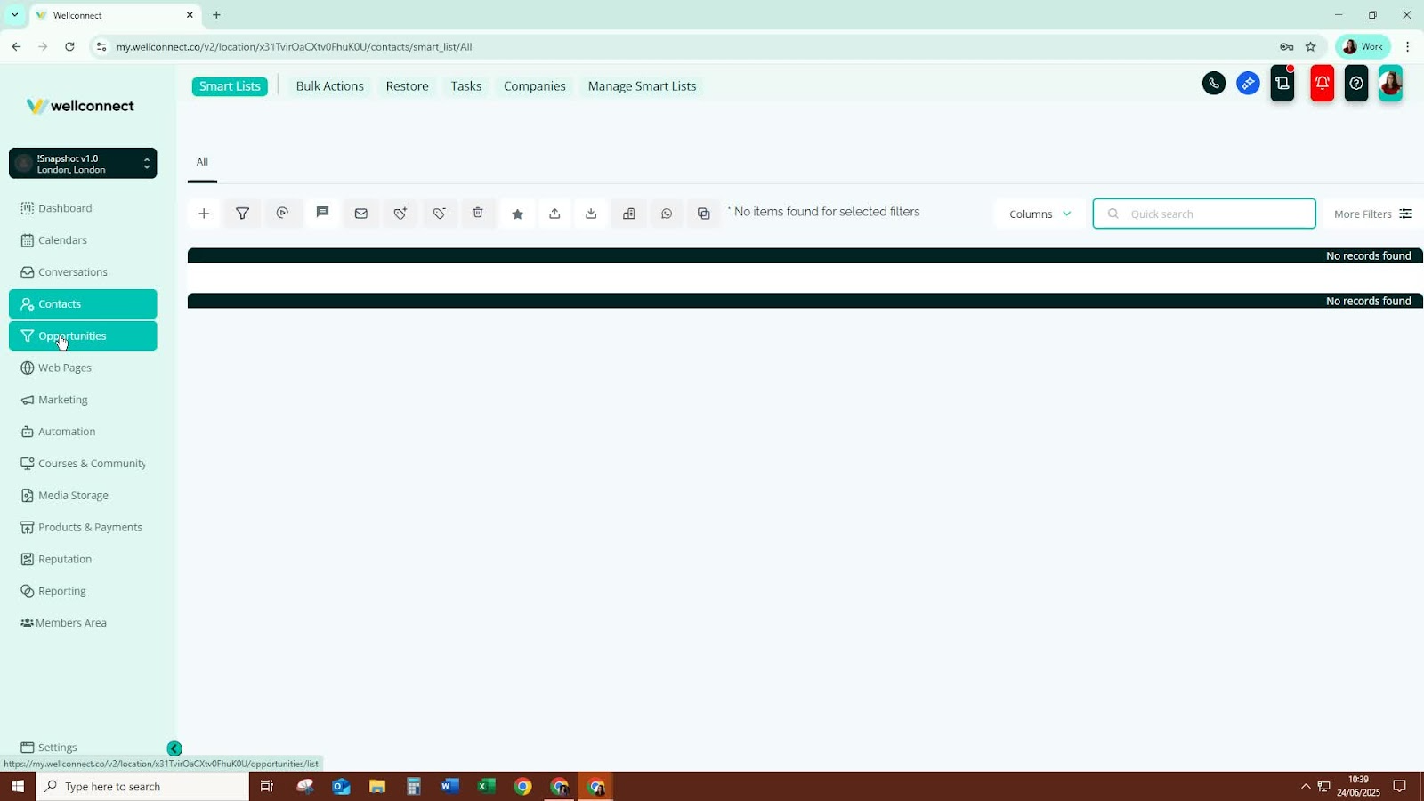Delete contacts with the trash icon
The height and width of the screenshot is (801, 1424).
pyautogui.click(x=478, y=214)
